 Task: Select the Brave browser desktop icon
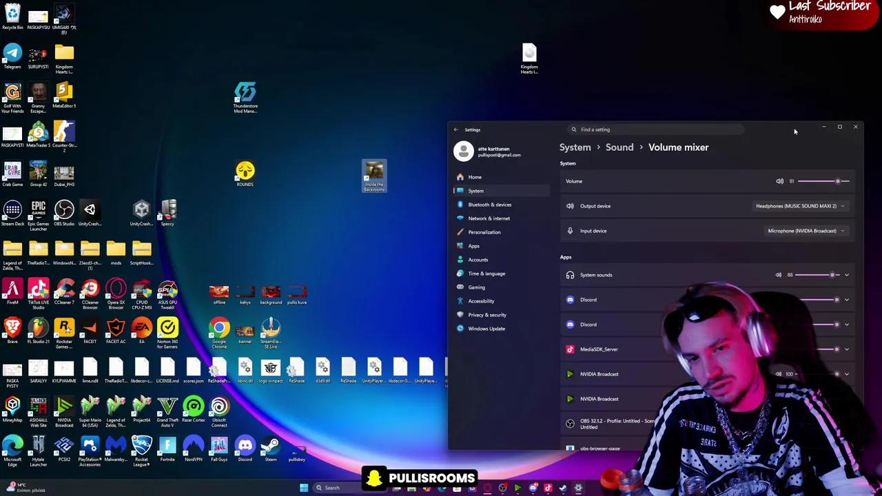click(x=12, y=331)
